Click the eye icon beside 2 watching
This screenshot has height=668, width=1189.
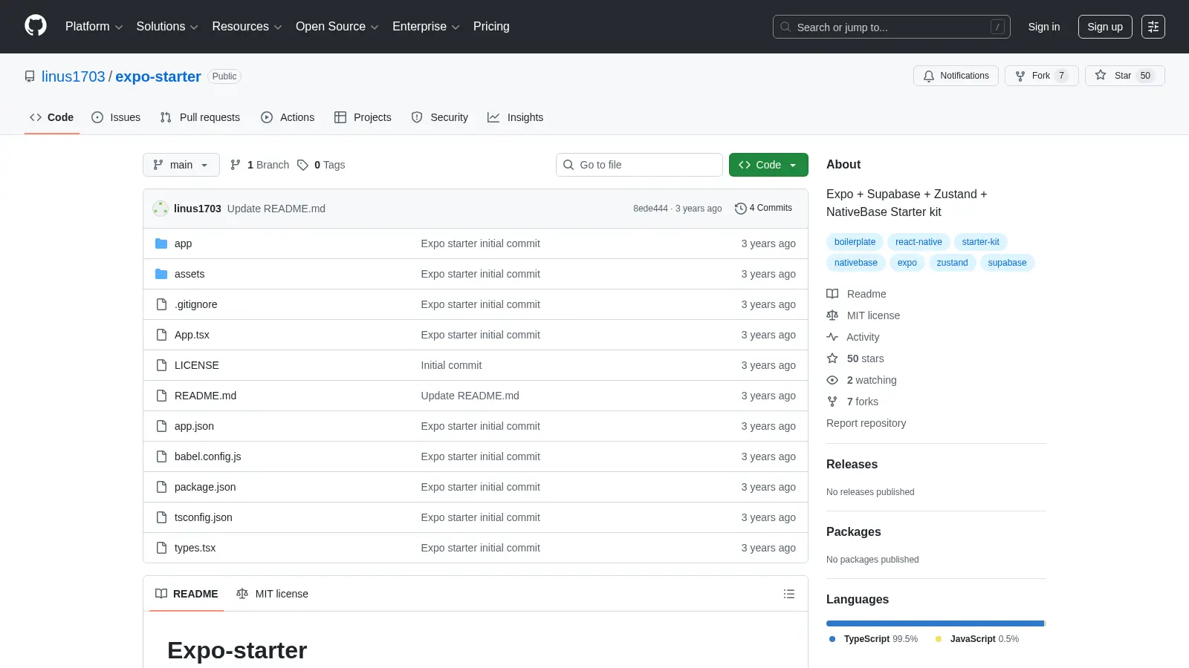pyautogui.click(x=832, y=380)
